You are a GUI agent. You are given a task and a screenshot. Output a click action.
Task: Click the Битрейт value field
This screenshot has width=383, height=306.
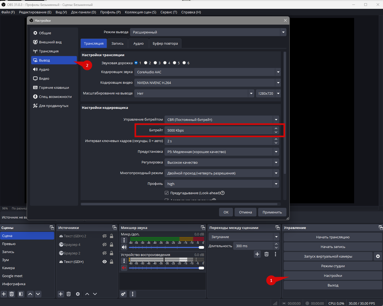(x=219, y=130)
